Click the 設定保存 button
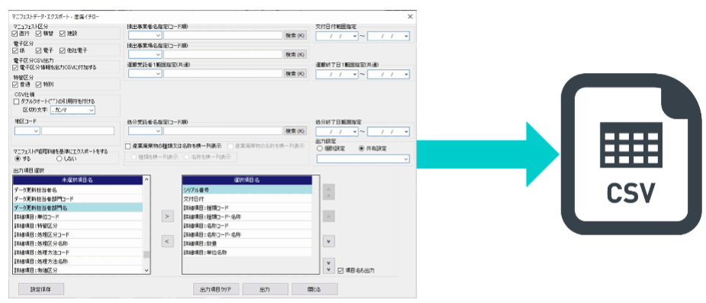 pyautogui.click(x=41, y=289)
